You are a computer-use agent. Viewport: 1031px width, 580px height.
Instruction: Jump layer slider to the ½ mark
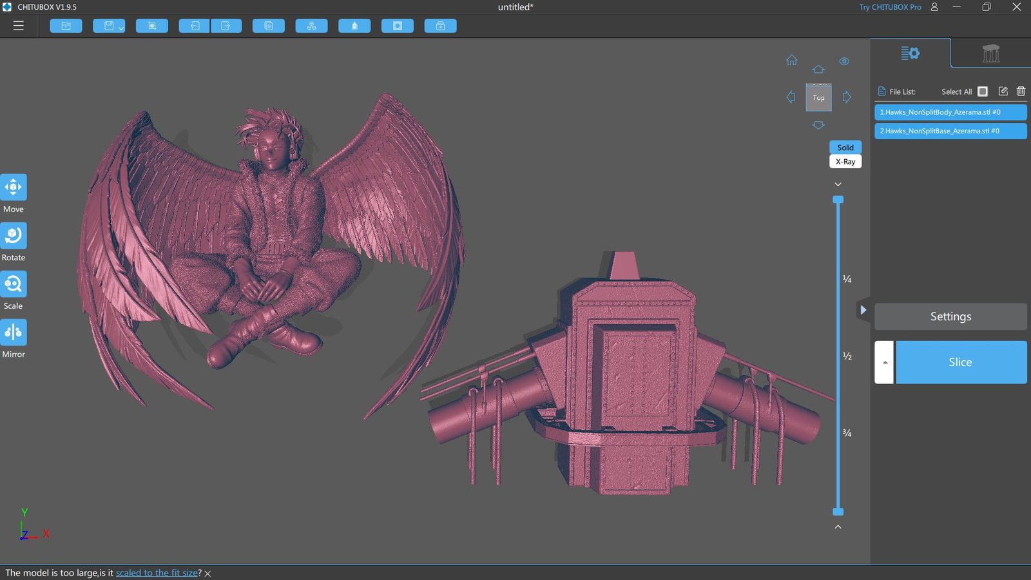pos(847,356)
